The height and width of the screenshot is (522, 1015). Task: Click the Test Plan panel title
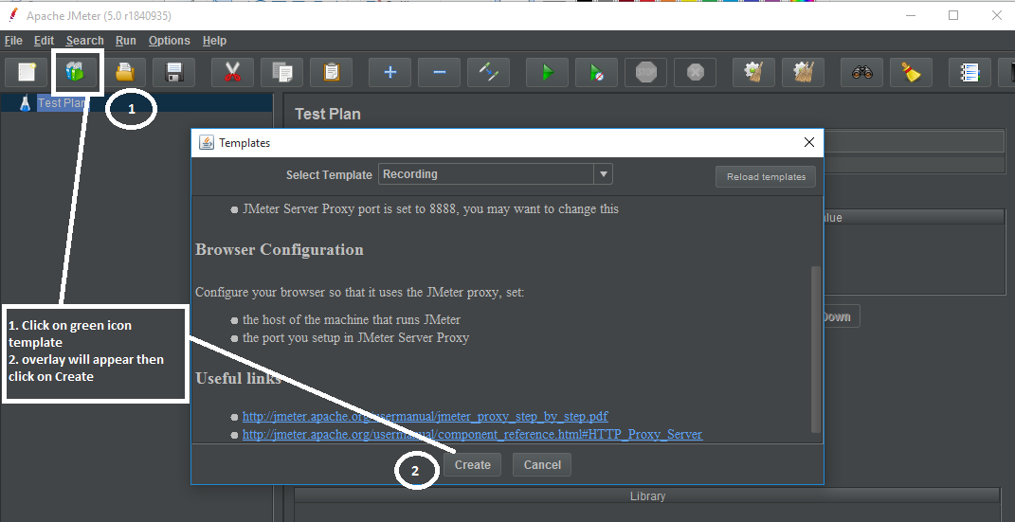click(328, 114)
